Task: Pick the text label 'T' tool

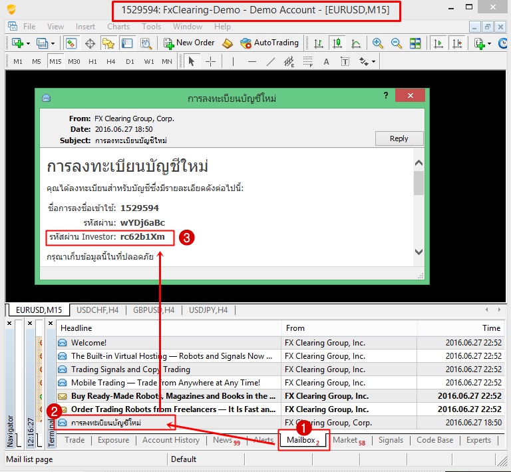Action: coord(345,61)
